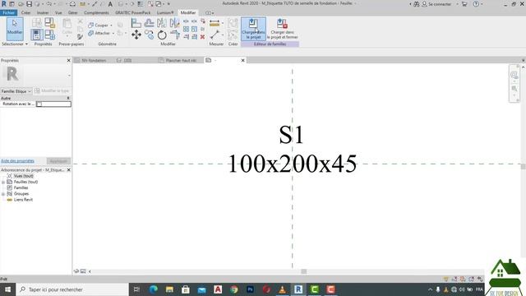Image resolution: width=526 pixels, height=296 pixels.
Task: Open the Famille: Etiquette type filter dropdown
Action: (x=16, y=91)
